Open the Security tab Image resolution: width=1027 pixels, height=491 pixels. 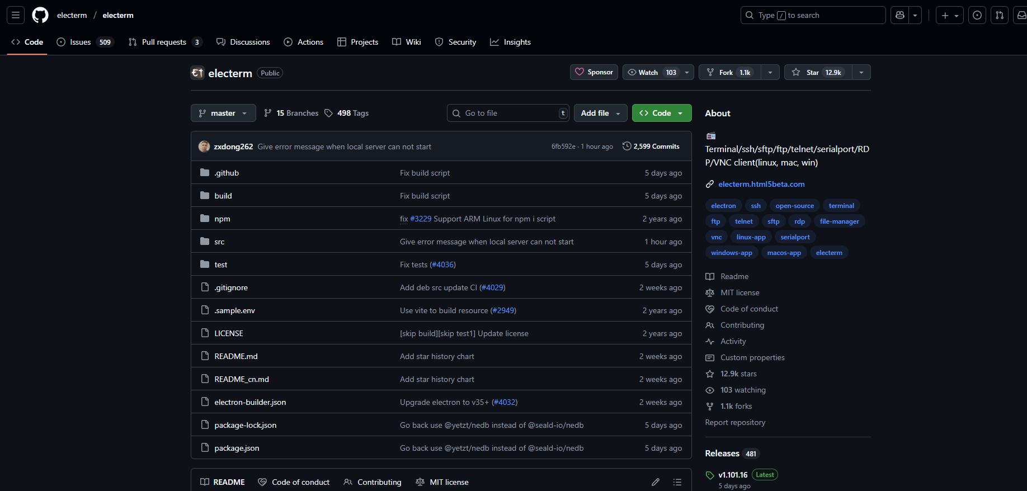tap(456, 42)
